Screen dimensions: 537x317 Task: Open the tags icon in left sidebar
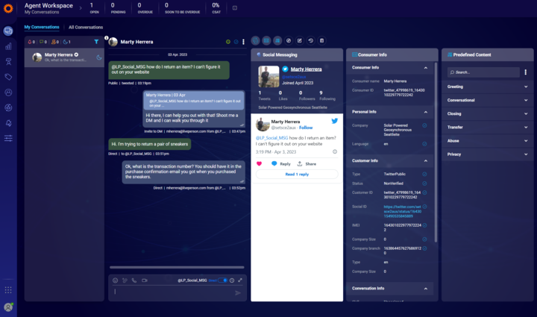(x=8, y=77)
